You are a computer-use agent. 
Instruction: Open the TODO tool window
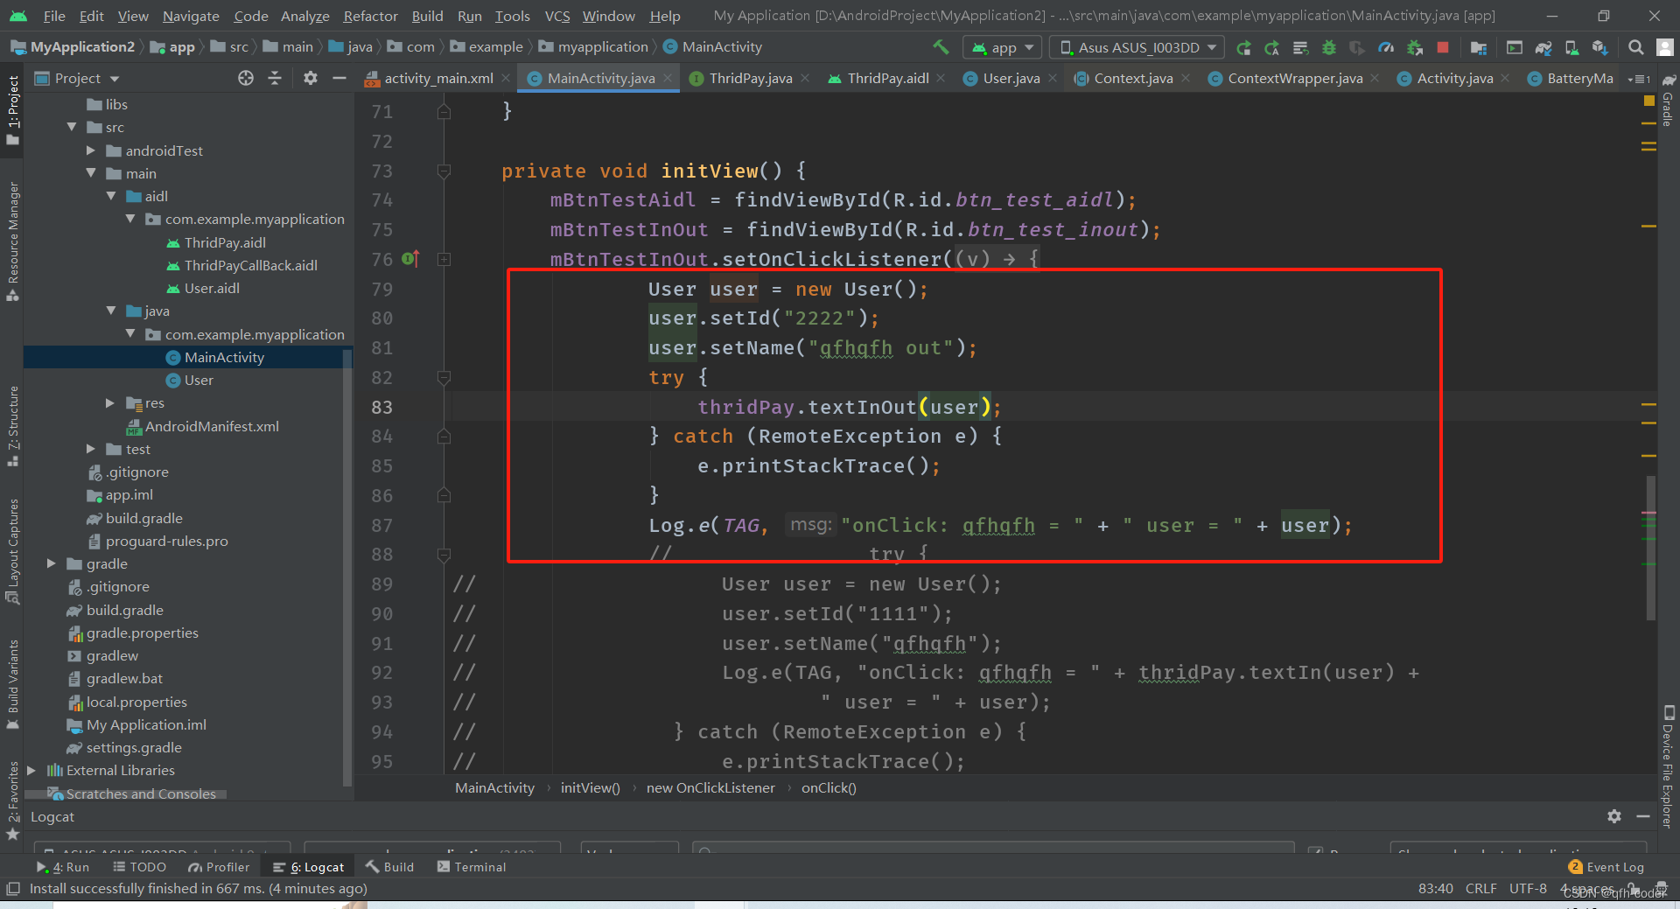coord(139,867)
